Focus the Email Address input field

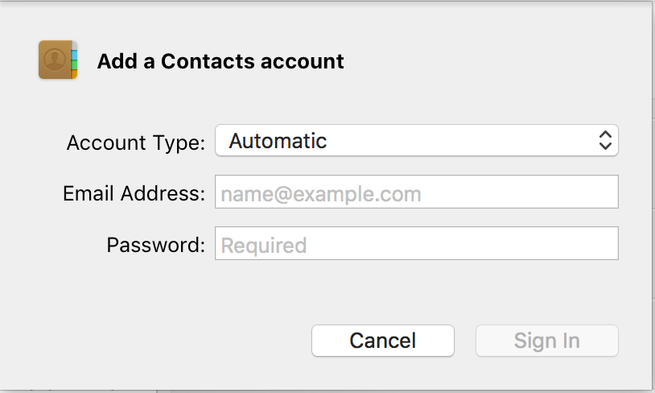pos(417,192)
